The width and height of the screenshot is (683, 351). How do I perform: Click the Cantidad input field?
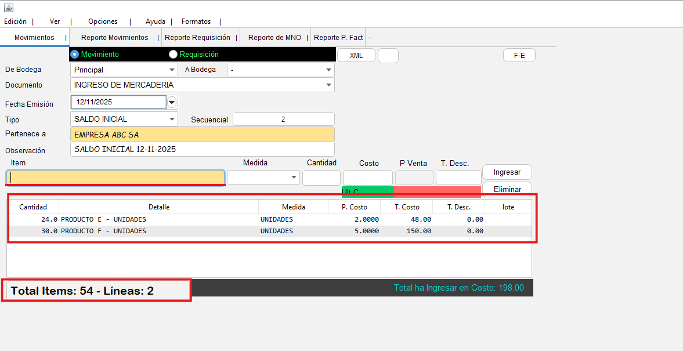(x=321, y=178)
